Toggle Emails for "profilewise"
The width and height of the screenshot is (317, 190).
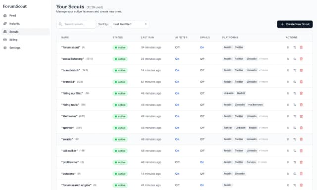click(x=202, y=162)
